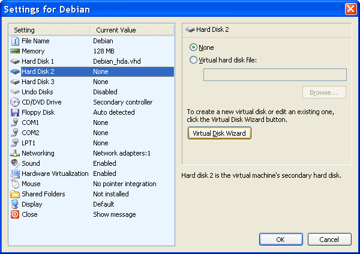Image resolution: width=360 pixels, height=254 pixels.
Task: Open the Networking setting
Action: (x=92, y=153)
